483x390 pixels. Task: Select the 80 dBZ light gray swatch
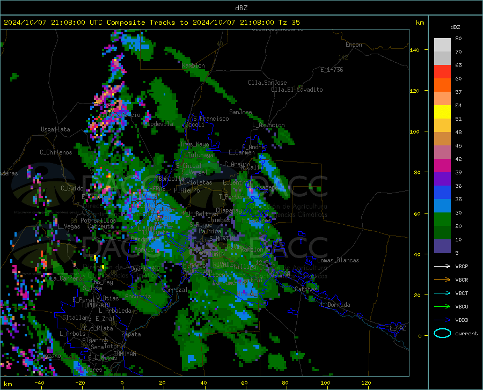[x=442, y=45]
